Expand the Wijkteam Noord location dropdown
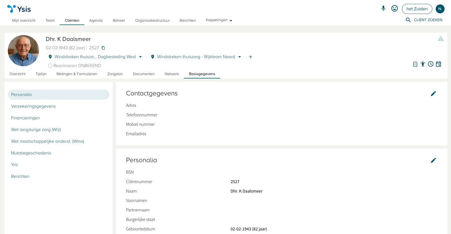The image size is (451, 234). pyautogui.click(x=239, y=57)
